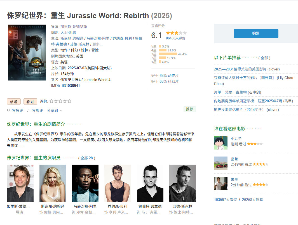
Task: Rate the movie one star
Action: (x=51, y=101)
